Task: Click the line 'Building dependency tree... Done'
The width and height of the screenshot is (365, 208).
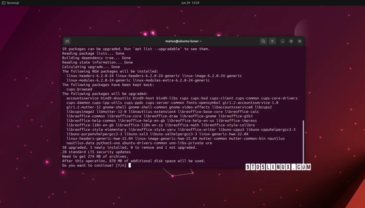Action: coord(96,58)
